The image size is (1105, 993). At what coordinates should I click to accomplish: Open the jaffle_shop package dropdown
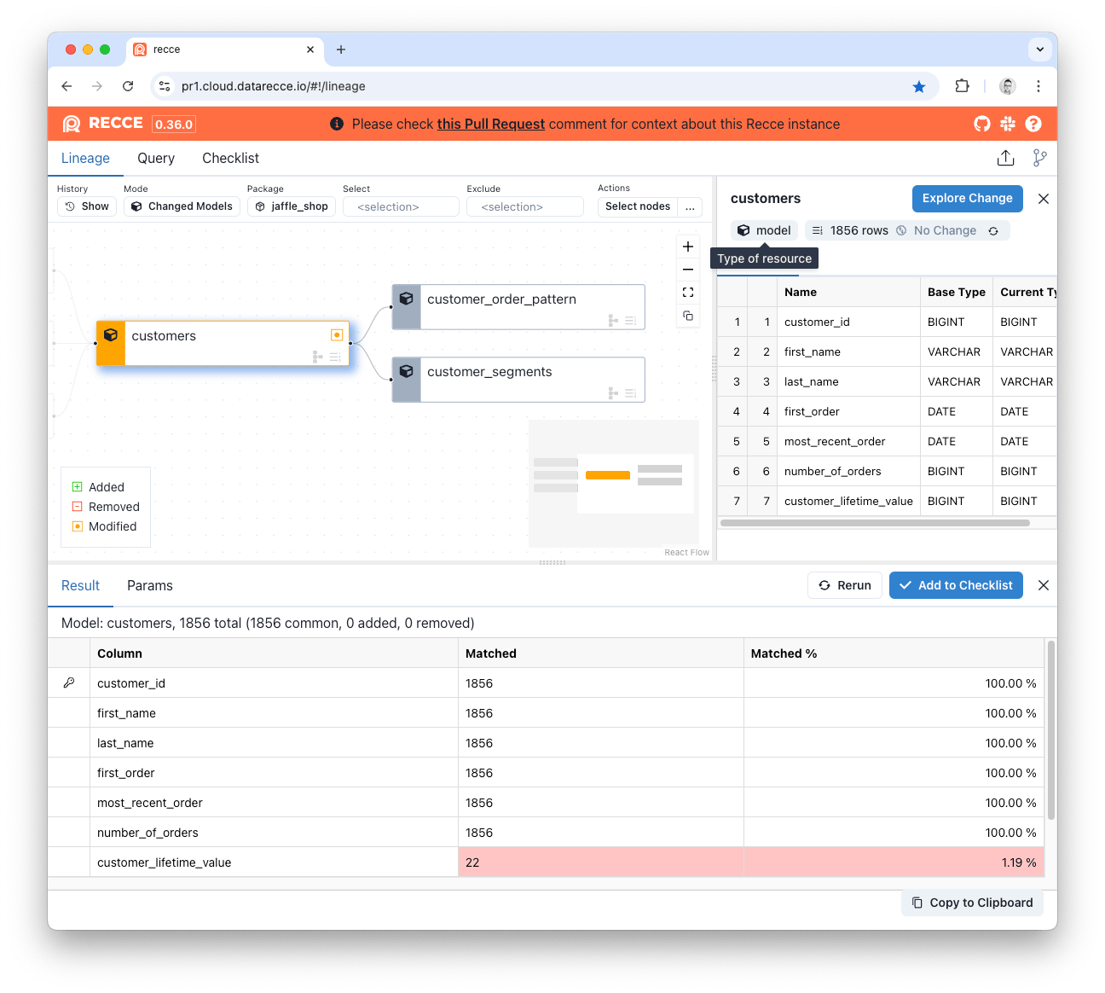click(291, 206)
